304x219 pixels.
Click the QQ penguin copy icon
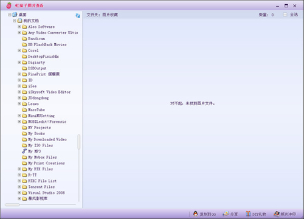coord(195,214)
